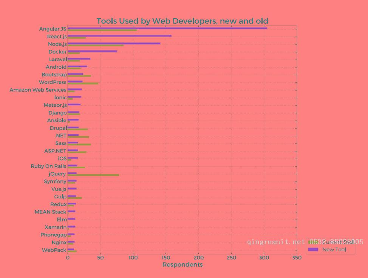Select the jQuery label
This screenshot has width=368, height=278.
[x=57, y=174]
